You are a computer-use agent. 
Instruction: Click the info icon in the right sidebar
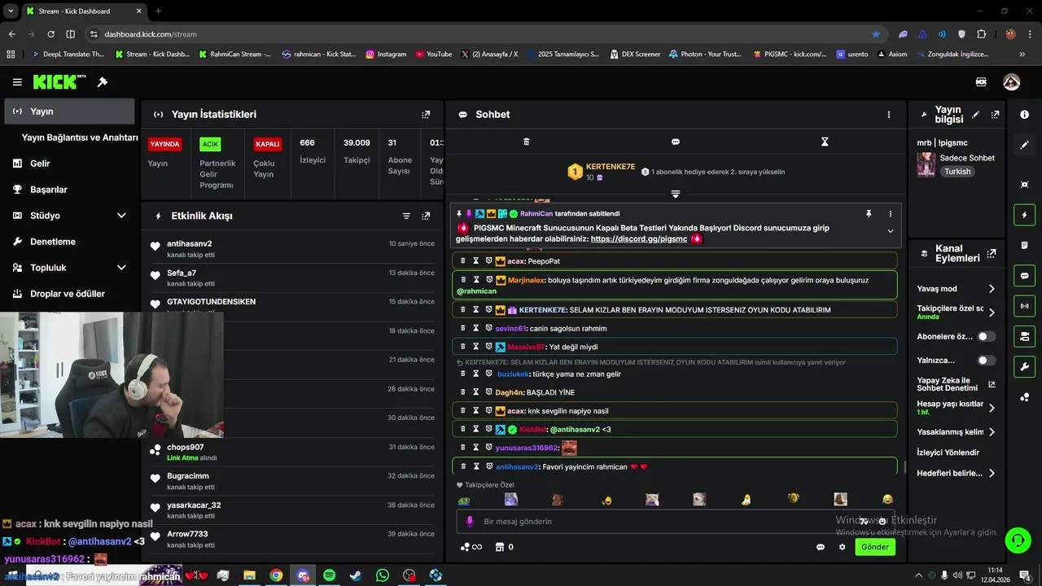coord(1024,115)
